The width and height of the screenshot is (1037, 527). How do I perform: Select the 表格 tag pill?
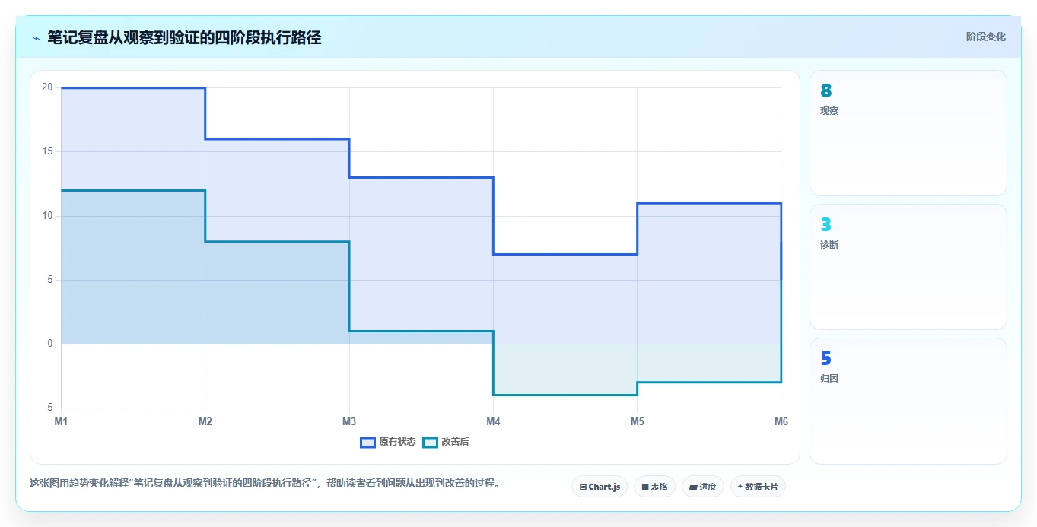[x=654, y=487]
